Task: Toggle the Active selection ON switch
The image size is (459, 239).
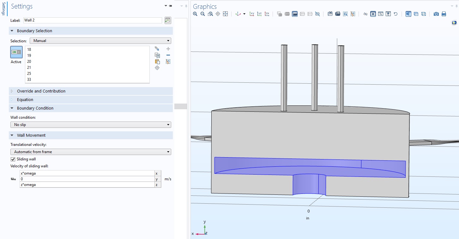Action: point(16,52)
